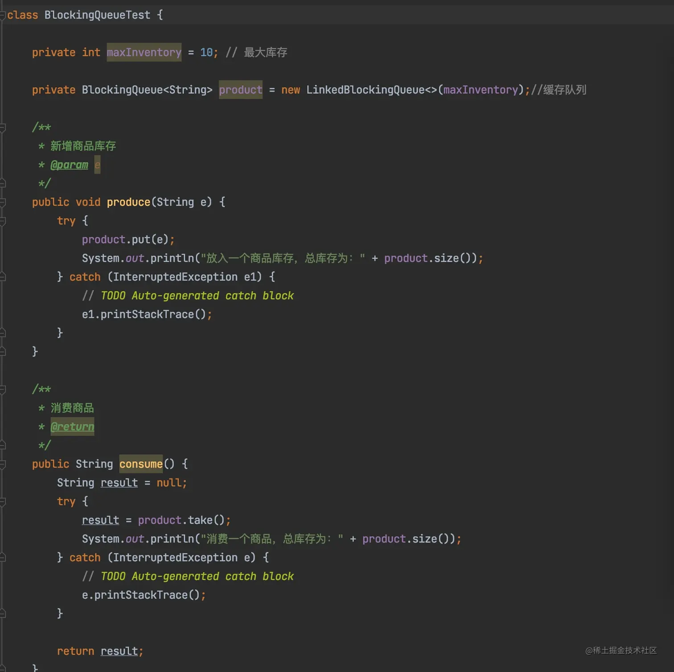Click BlockingQueue<String> type in field declaration

click(147, 90)
